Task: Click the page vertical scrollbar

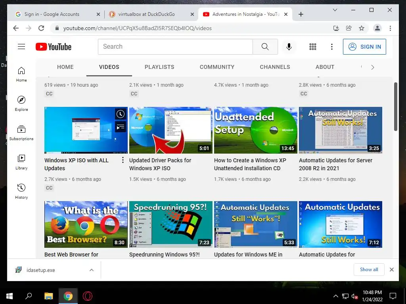Action: point(395,106)
